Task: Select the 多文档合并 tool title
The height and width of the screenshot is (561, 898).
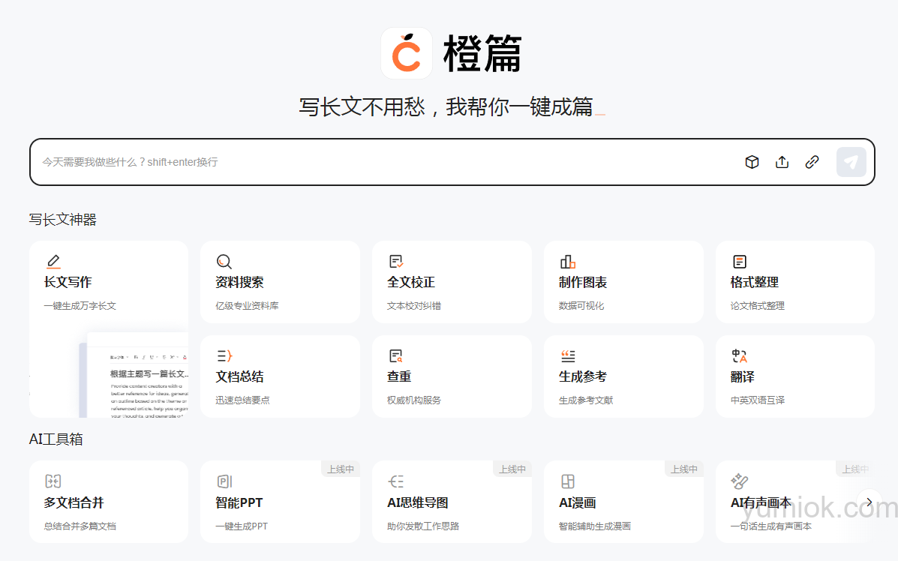Action: point(74,502)
